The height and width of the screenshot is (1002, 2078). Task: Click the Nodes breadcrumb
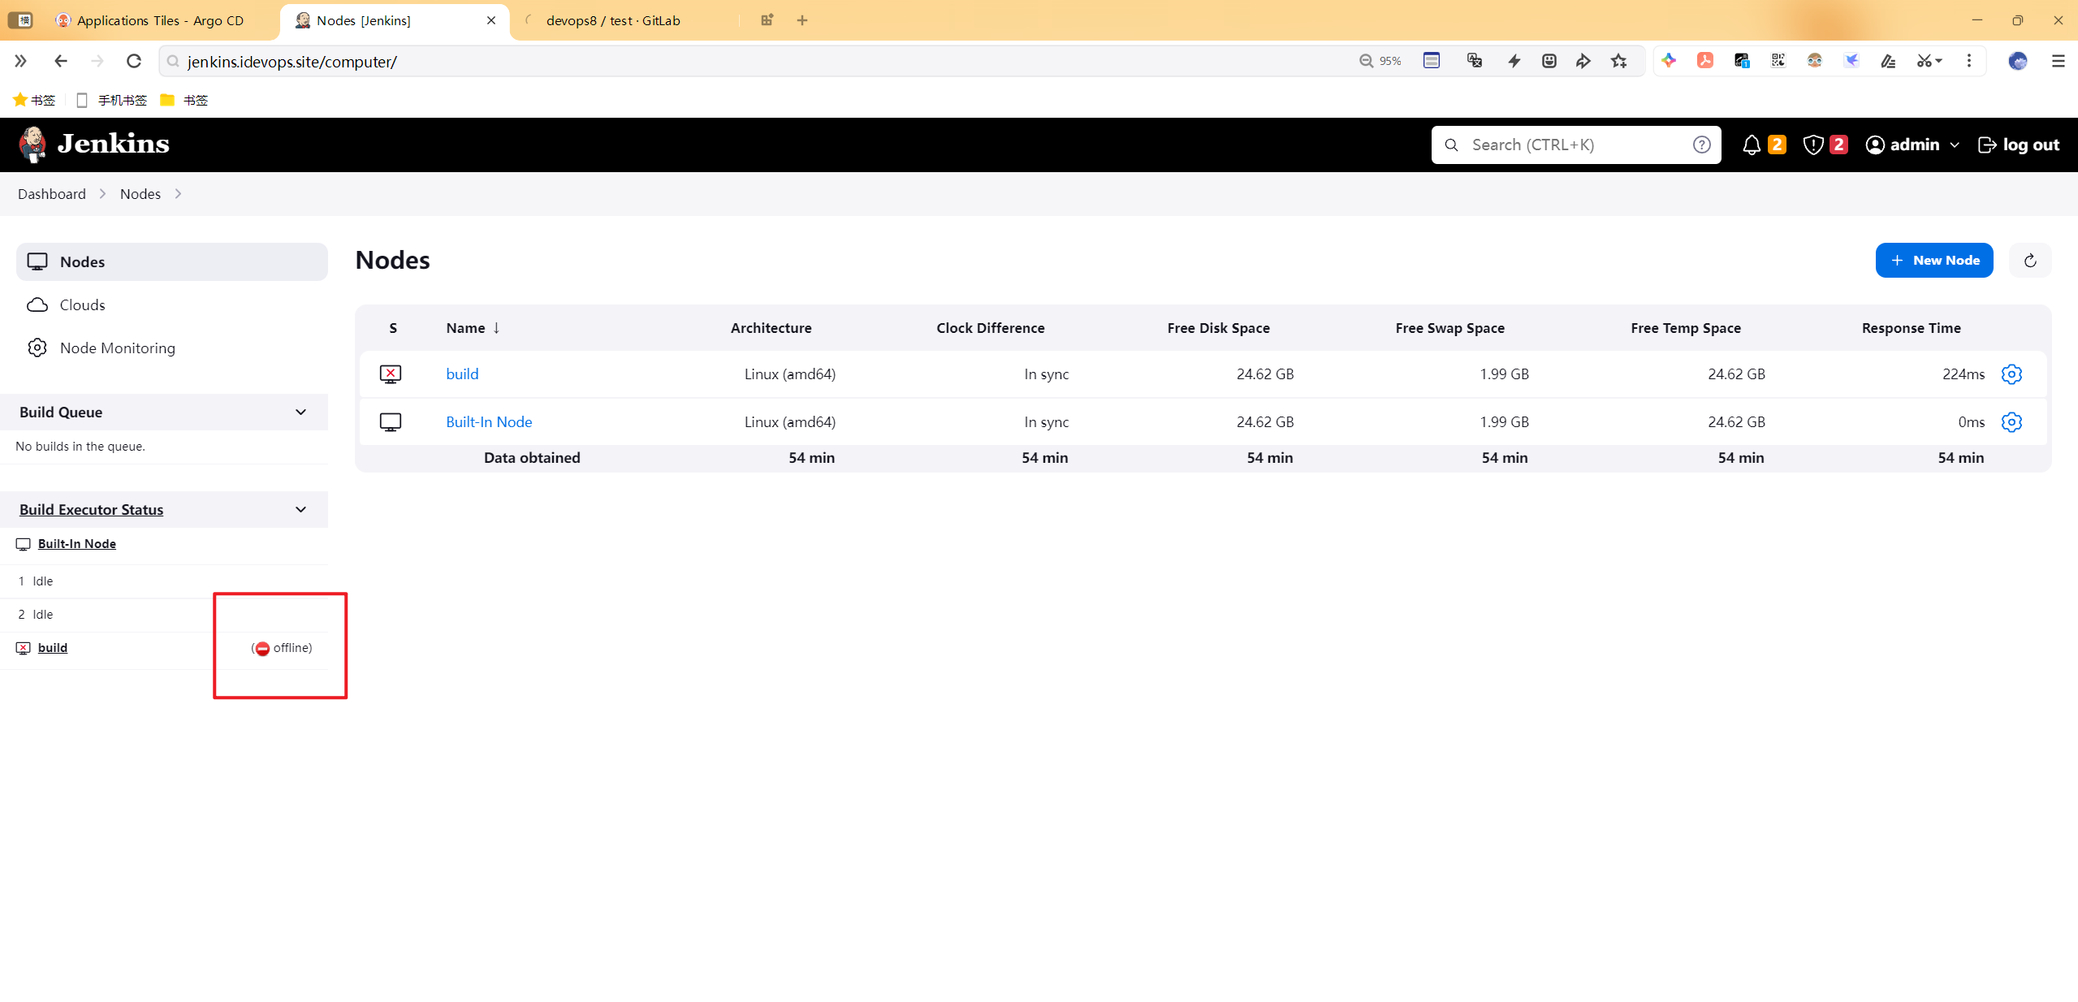[x=140, y=194]
